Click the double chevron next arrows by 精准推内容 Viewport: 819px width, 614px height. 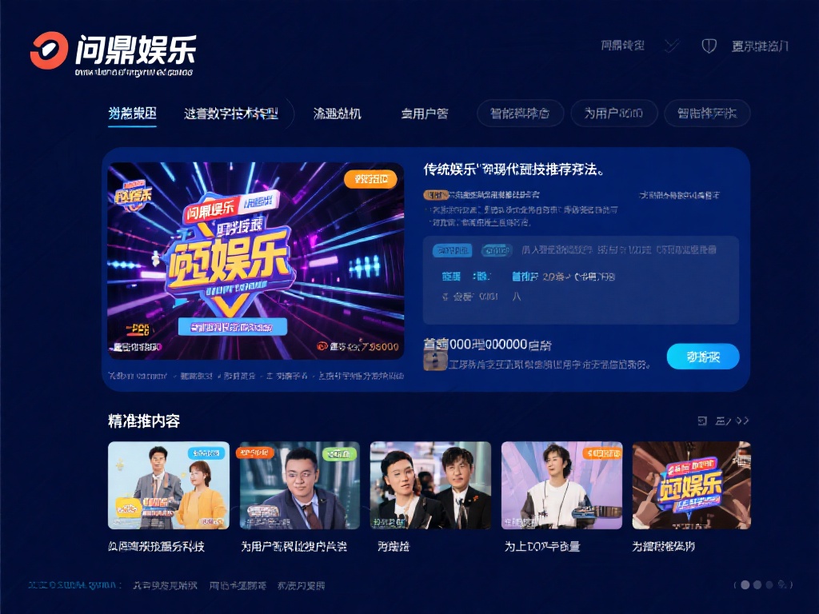742,421
